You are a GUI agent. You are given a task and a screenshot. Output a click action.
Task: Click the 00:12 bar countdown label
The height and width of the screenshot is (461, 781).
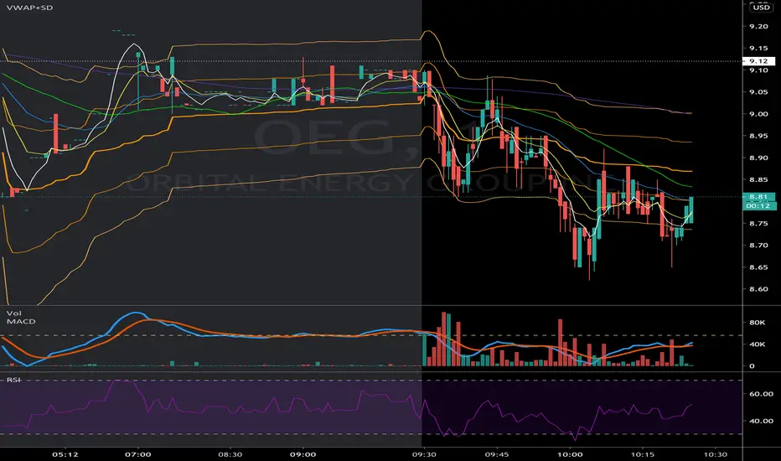coord(758,205)
